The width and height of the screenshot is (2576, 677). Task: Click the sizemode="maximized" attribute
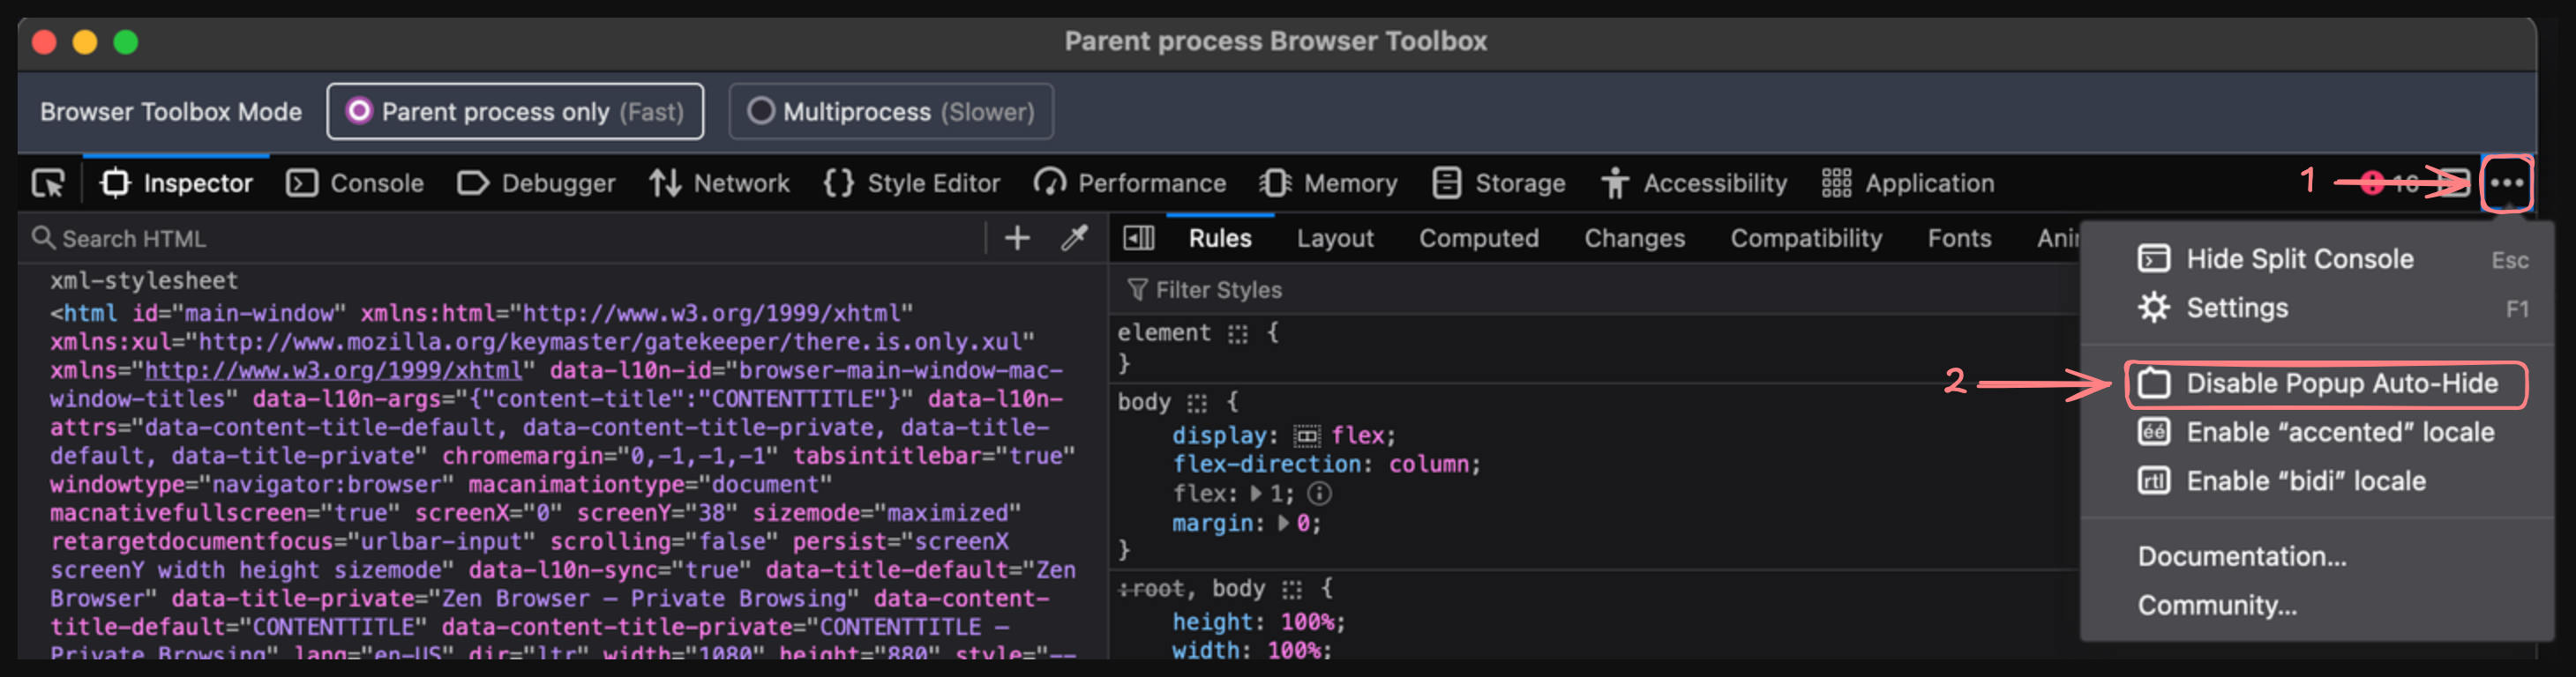tap(887, 513)
